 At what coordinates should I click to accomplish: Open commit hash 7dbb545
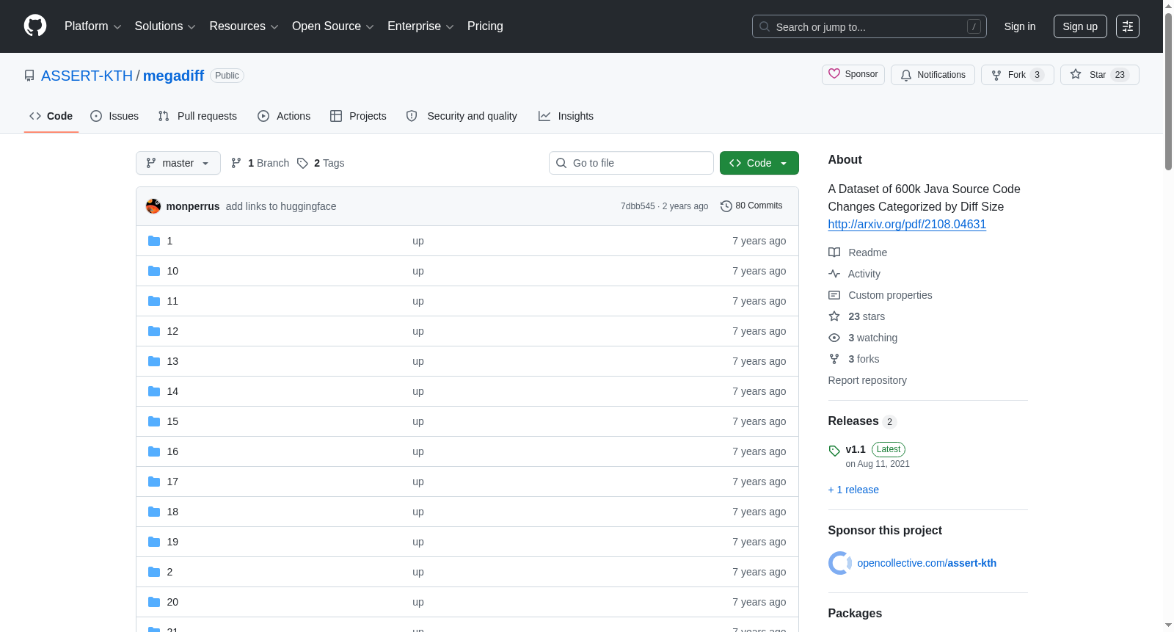point(638,206)
